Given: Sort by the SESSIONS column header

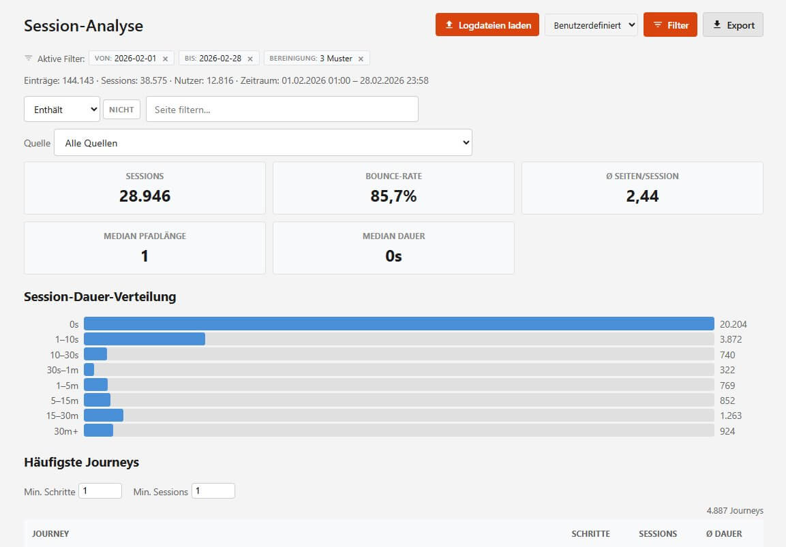Looking at the screenshot, I should [657, 534].
